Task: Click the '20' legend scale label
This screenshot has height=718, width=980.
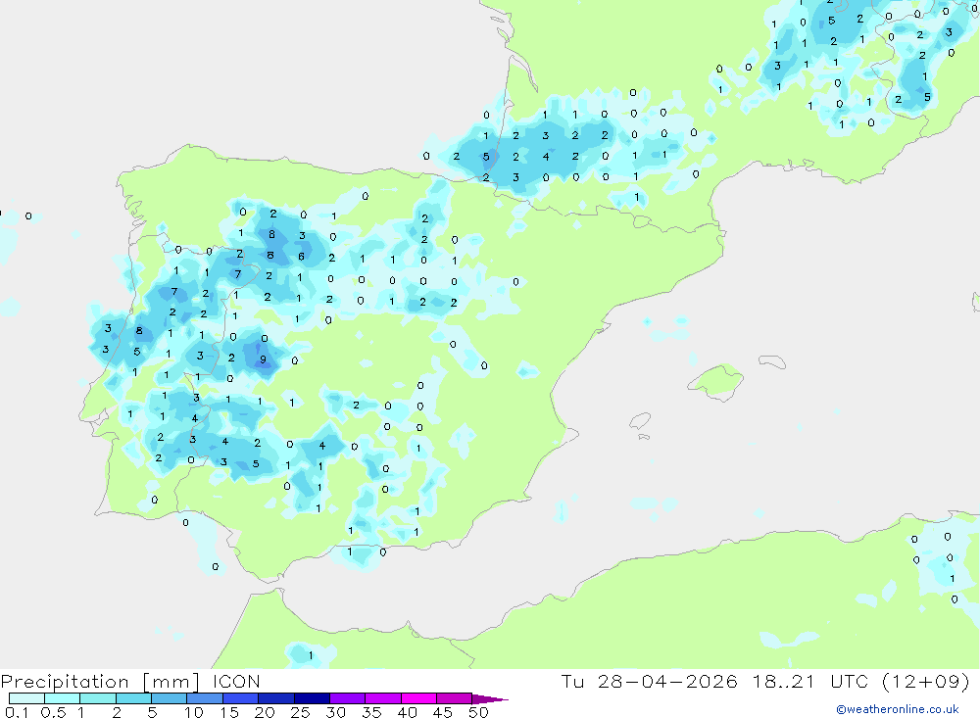Action: pyautogui.click(x=265, y=712)
